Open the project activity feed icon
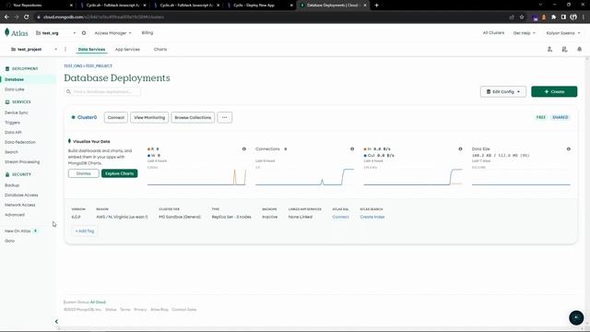This screenshot has height=332, width=590. 564,49
